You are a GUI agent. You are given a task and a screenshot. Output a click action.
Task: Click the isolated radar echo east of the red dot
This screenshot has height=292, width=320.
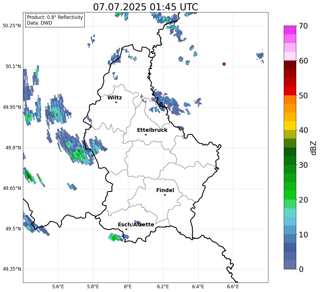[260, 56]
